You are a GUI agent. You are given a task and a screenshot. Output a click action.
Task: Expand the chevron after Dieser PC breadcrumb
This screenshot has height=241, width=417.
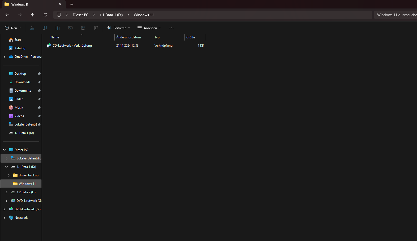click(x=94, y=15)
